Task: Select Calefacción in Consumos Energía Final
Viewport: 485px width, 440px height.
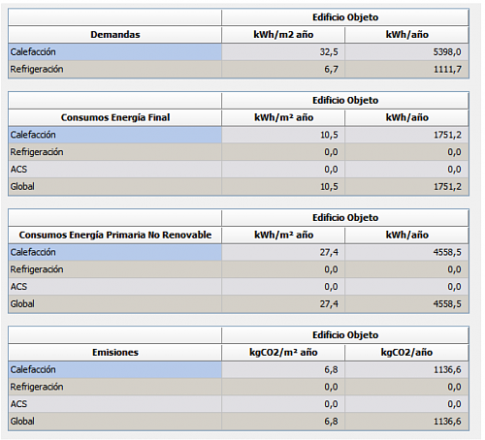Action: point(239,135)
